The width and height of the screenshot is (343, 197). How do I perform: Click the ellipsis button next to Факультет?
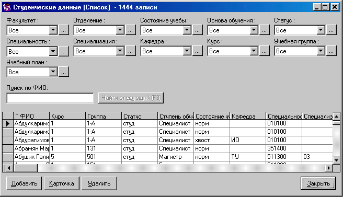point(63,30)
